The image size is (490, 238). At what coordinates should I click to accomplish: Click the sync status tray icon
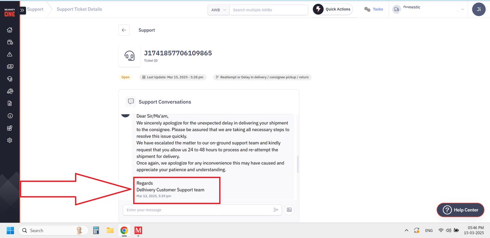(416, 231)
